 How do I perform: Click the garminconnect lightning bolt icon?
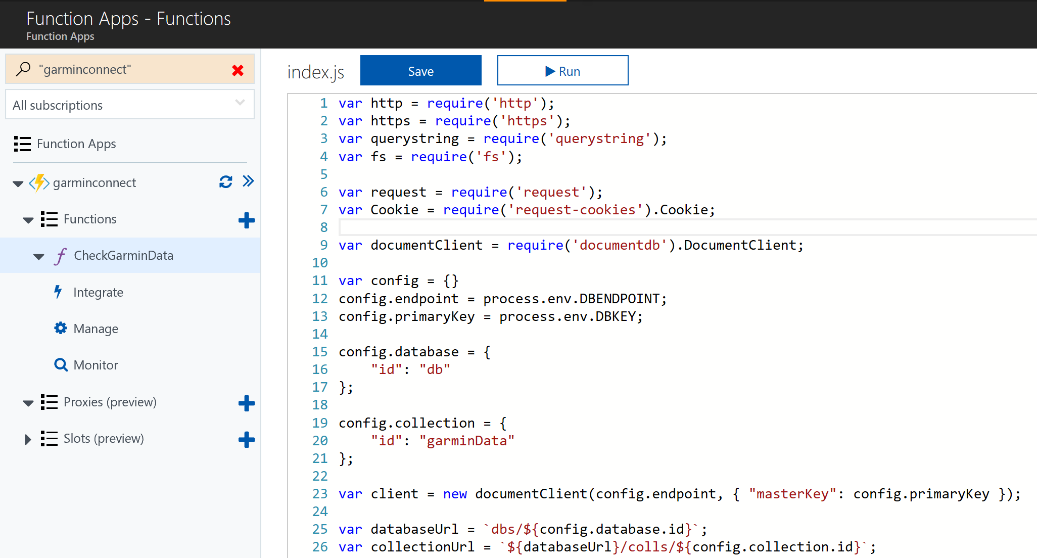click(x=39, y=182)
